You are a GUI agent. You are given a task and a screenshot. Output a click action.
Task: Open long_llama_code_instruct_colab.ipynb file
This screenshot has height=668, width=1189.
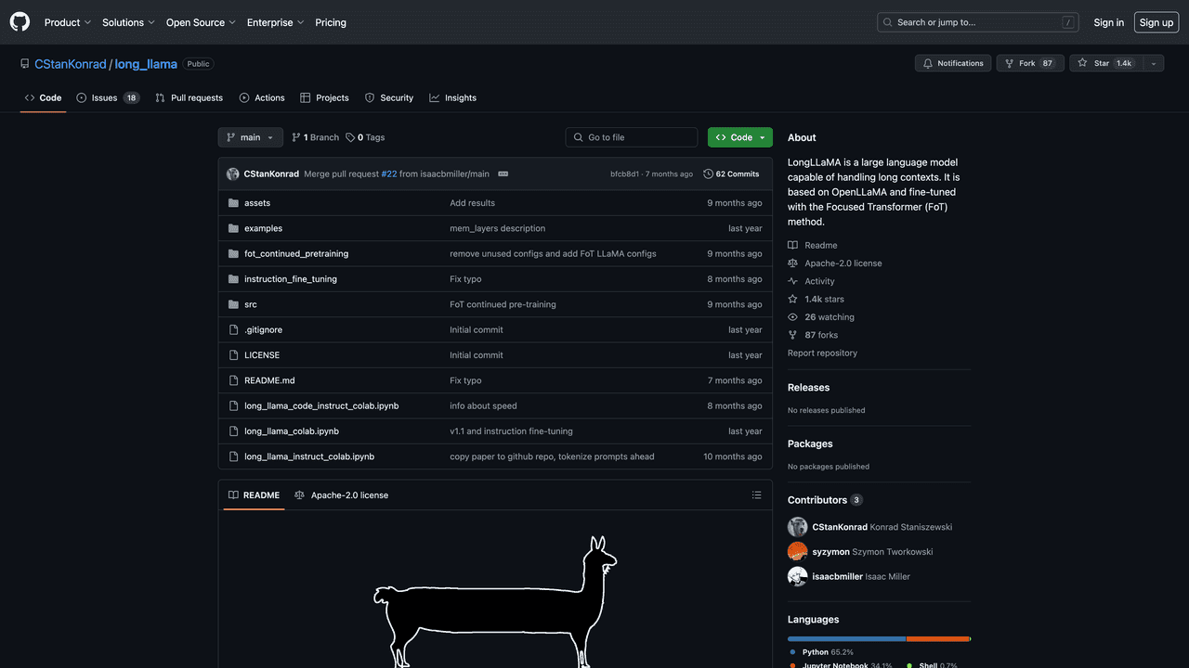(321, 405)
